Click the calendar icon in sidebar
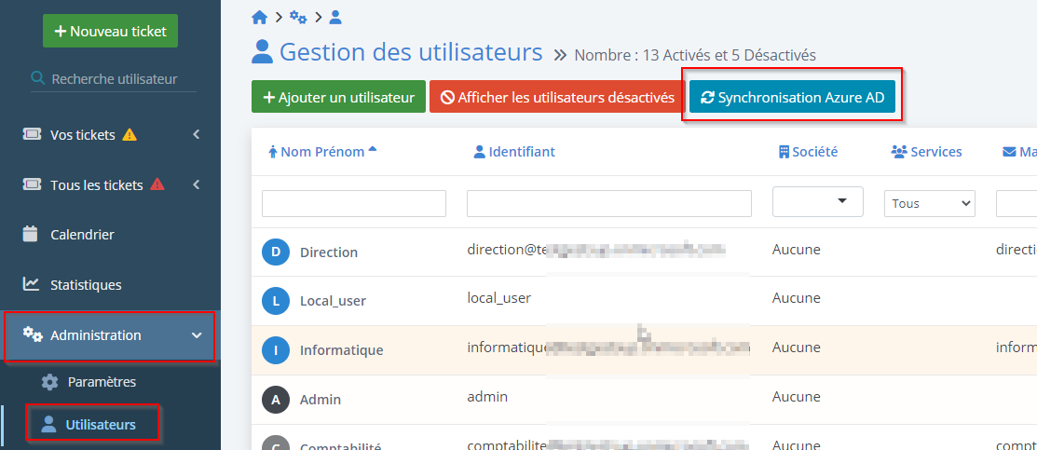Image resolution: width=1037 pixels, height=450 pixels. tap(31, 234)
